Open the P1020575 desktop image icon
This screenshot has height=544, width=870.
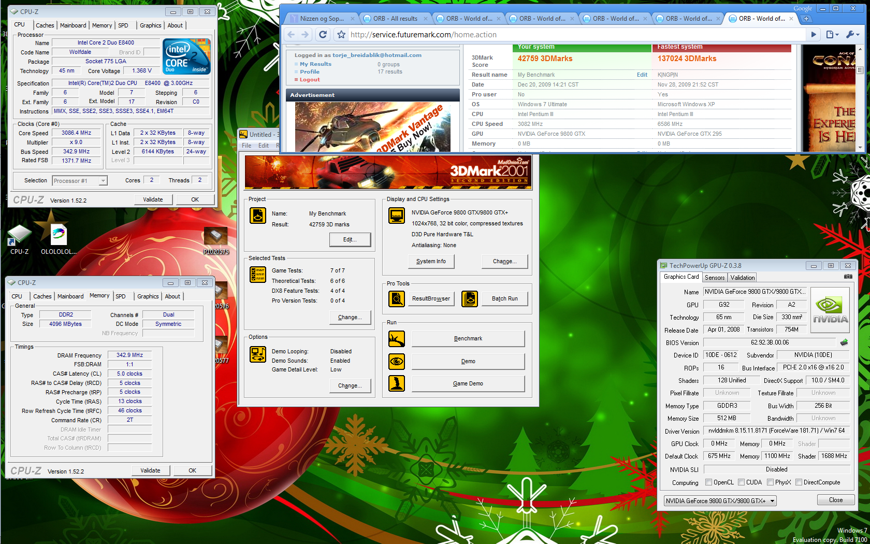click(216, 241)
